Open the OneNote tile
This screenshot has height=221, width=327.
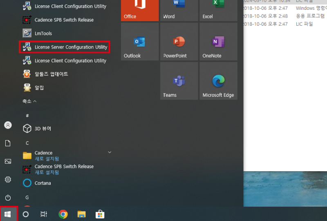pyautogui.click(x=218, y=42)
